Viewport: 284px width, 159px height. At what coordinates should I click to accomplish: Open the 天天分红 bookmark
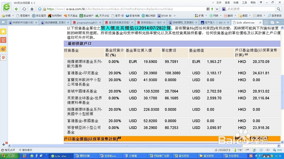[x=102, y=16]
